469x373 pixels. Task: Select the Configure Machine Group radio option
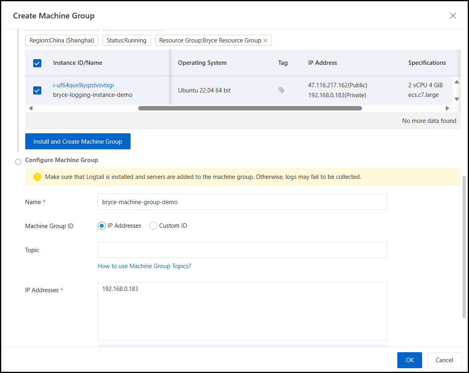tap(18, 162)
